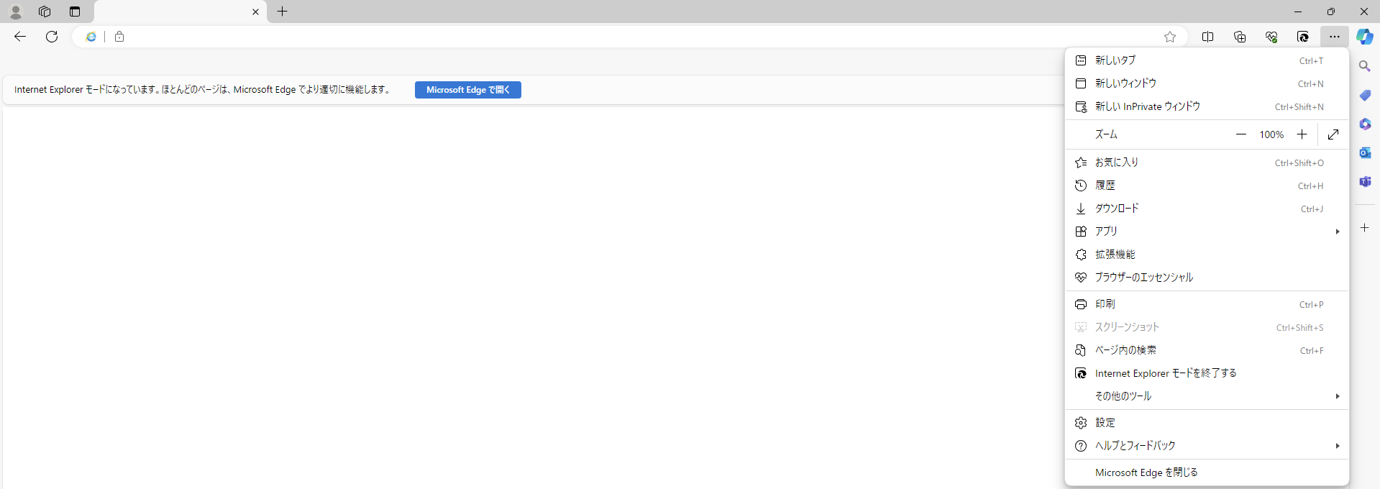Click the address bar input field

[640, 37]
